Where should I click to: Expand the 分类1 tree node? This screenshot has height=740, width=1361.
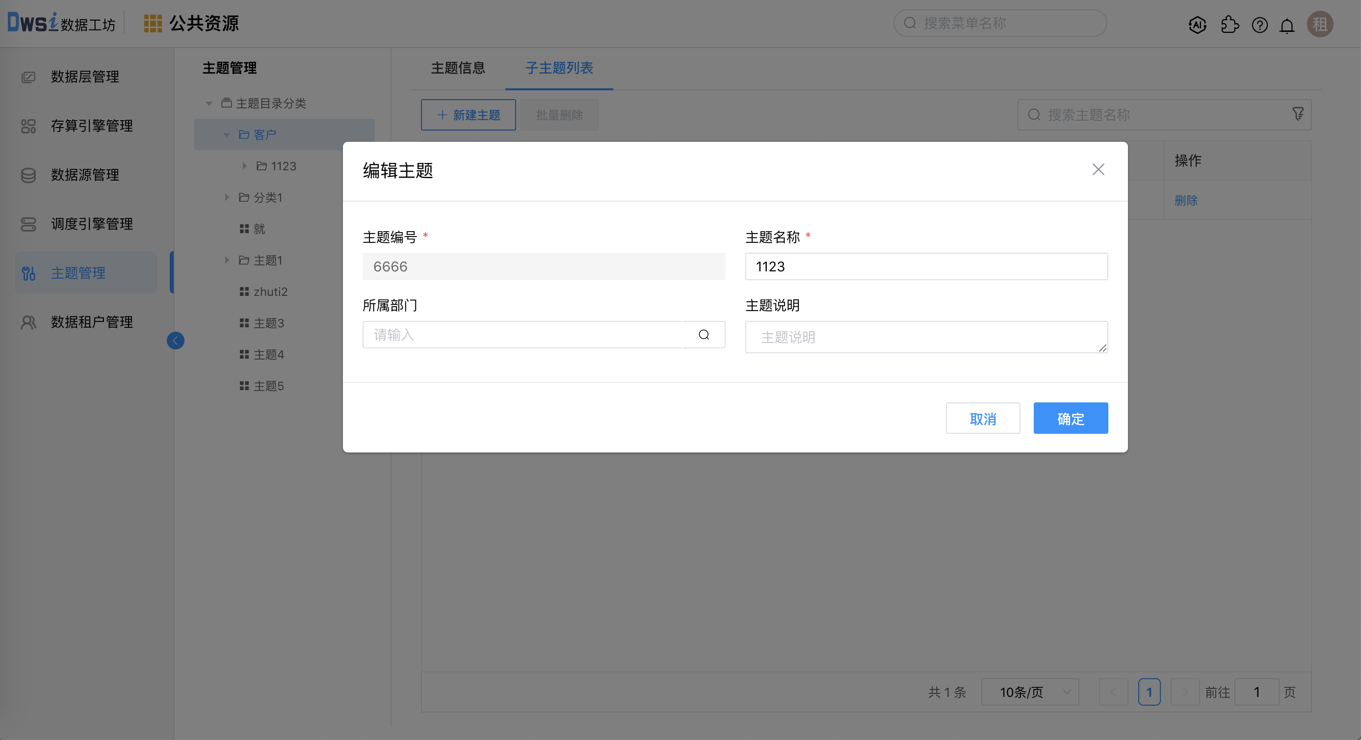coord(227,197)
